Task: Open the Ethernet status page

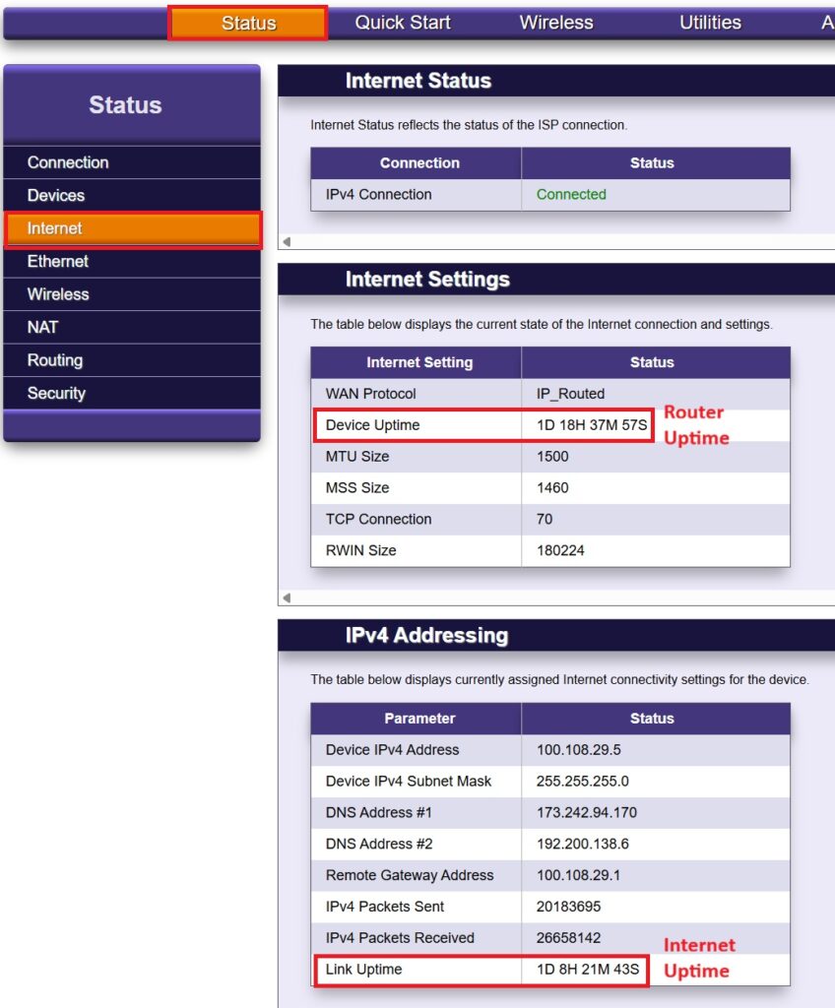Action: [58, 262]
